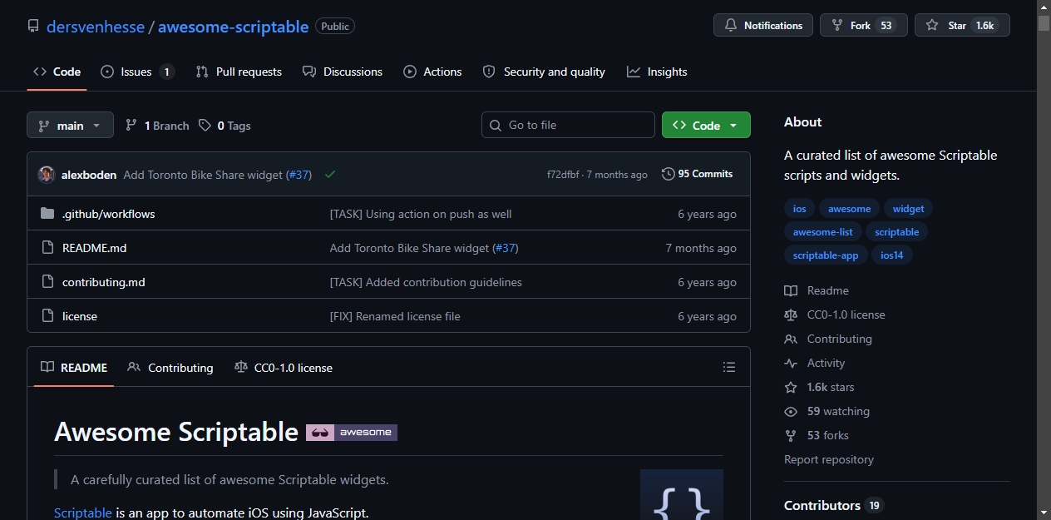1051x520 pixels.
Task: Click the ios topic tag
Action: pyautogui.click(x=799, y=209)
